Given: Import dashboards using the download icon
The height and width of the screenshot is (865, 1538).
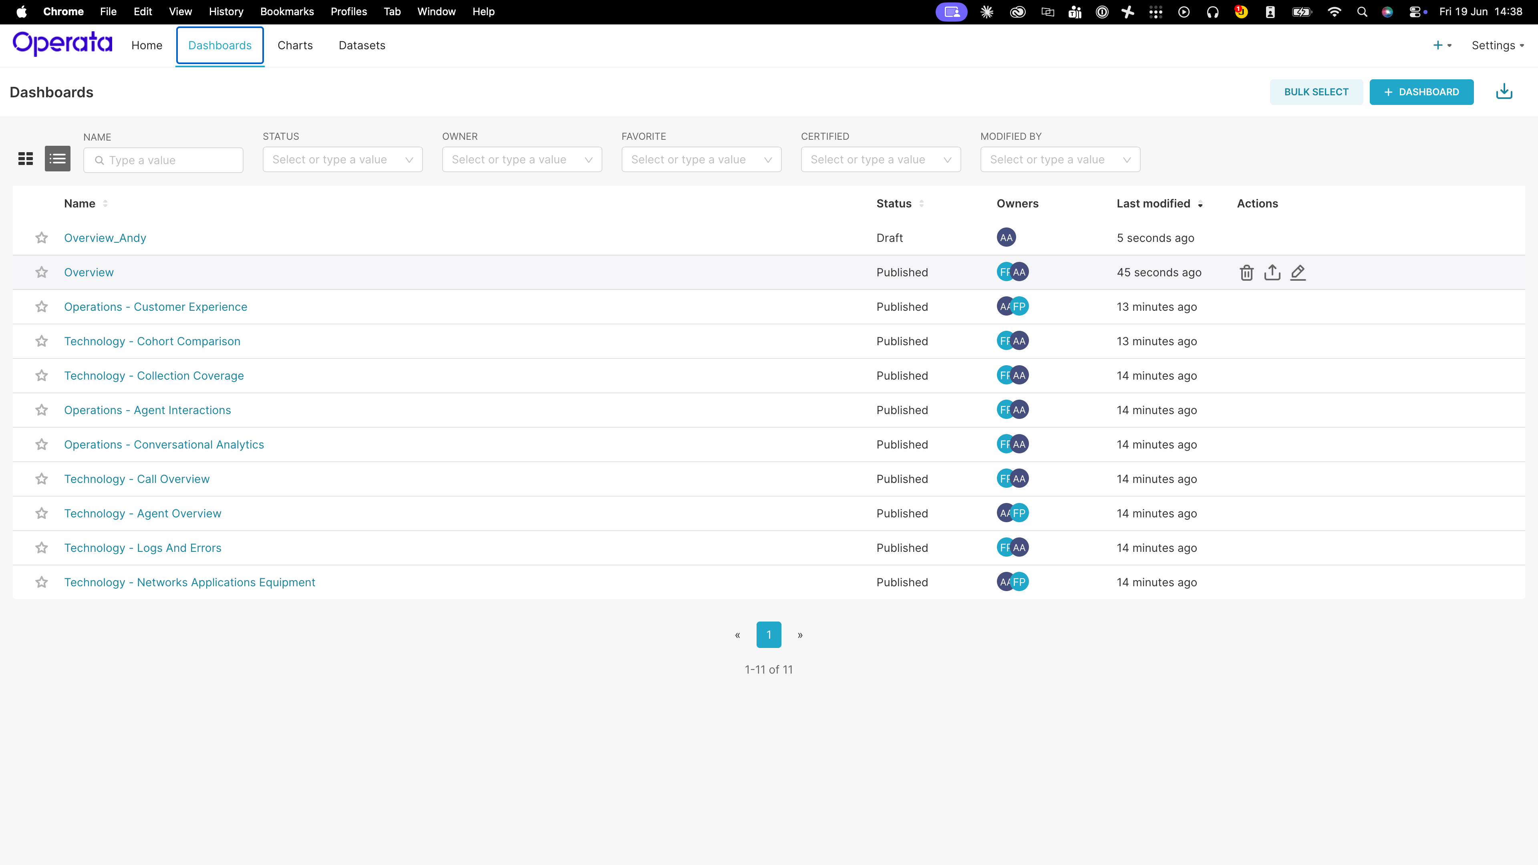Looking at the screenshot, I should point(1504,91).
